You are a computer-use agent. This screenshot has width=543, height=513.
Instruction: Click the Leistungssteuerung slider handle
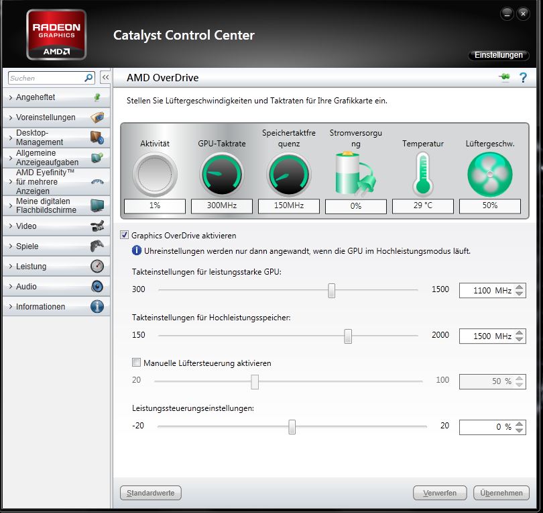click(x=292, y=427)
